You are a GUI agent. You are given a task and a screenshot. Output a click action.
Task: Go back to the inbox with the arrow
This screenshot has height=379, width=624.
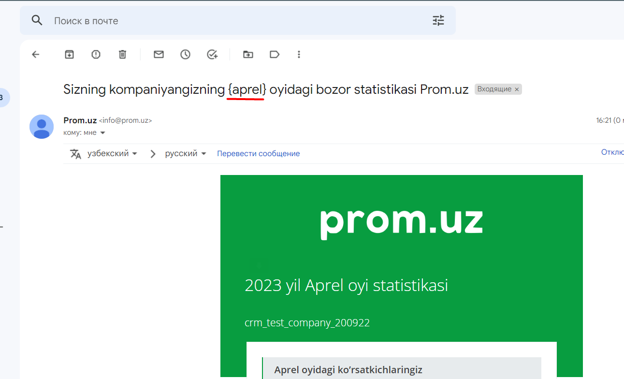35,55
